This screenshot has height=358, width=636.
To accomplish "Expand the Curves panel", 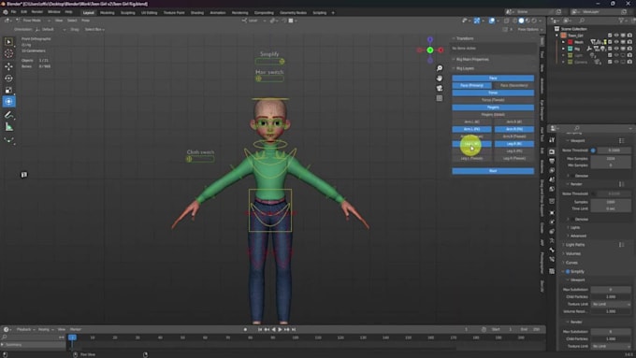I will tap(571, 263).
